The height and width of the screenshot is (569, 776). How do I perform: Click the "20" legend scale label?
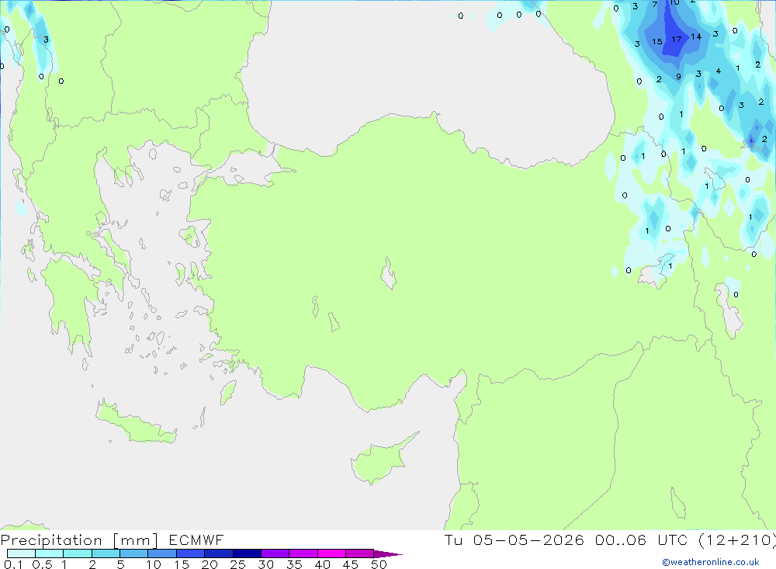point(210,564)
